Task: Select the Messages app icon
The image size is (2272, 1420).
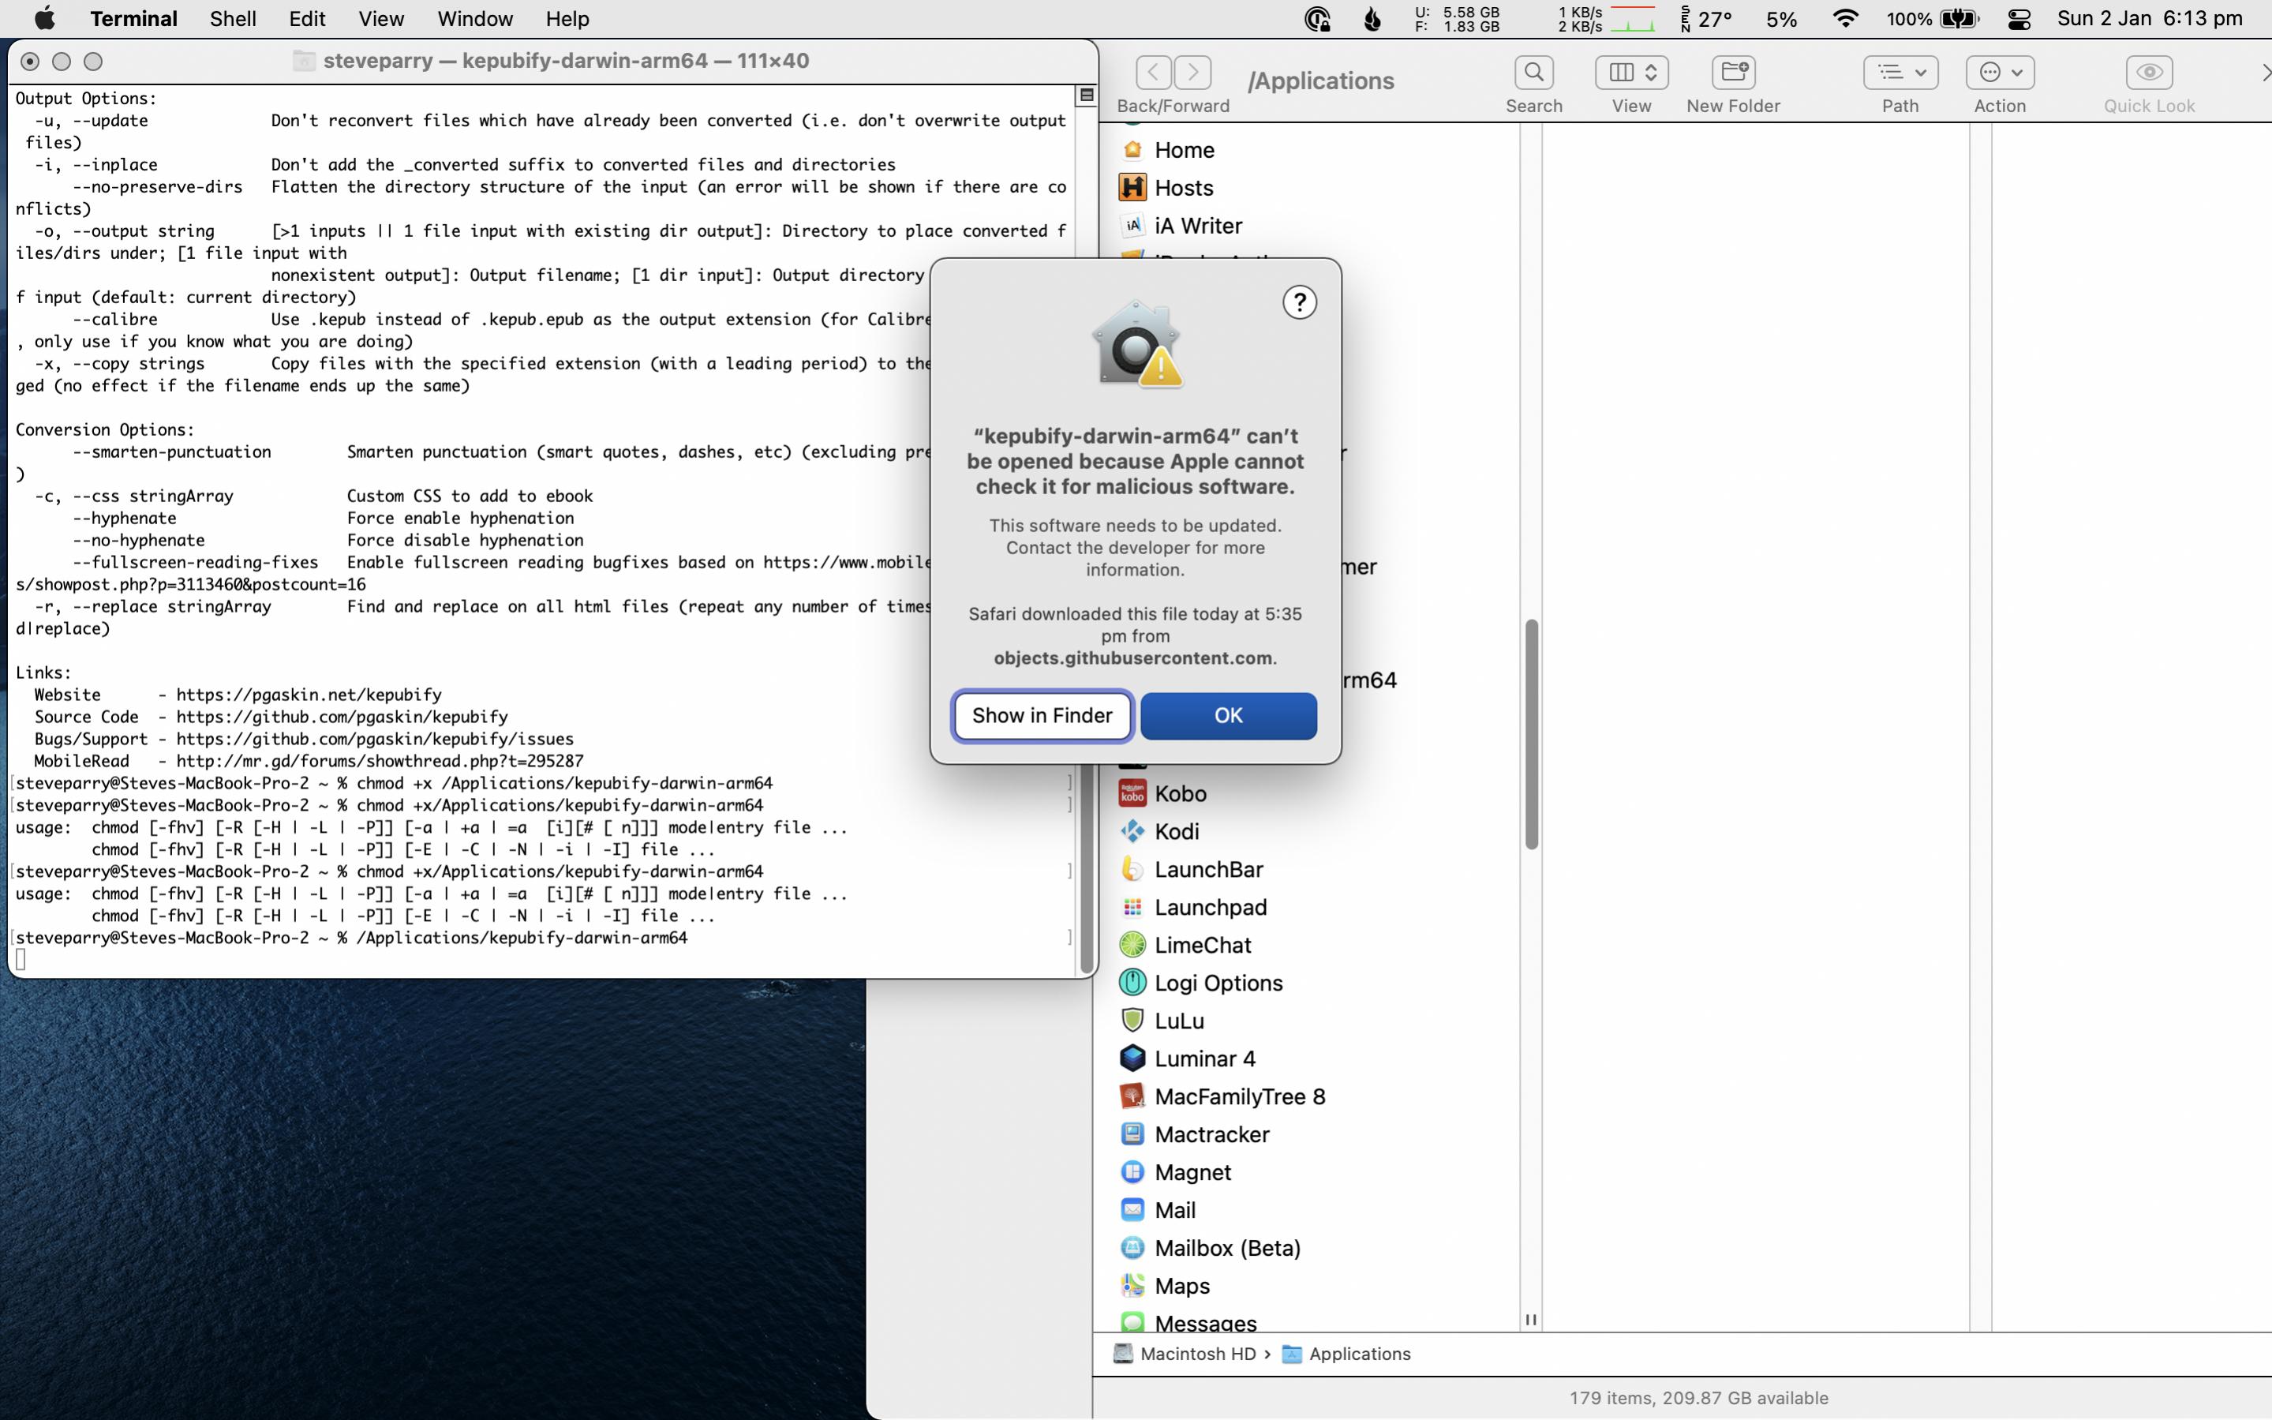Action: [x=1132, y=1321]
